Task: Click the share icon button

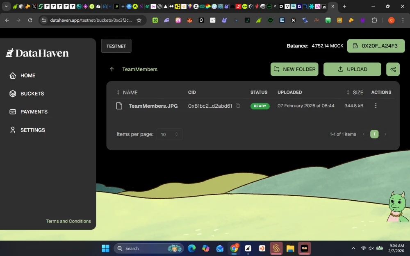Action: 393,69
